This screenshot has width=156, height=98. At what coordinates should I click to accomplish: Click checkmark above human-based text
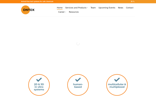point(78,80)
